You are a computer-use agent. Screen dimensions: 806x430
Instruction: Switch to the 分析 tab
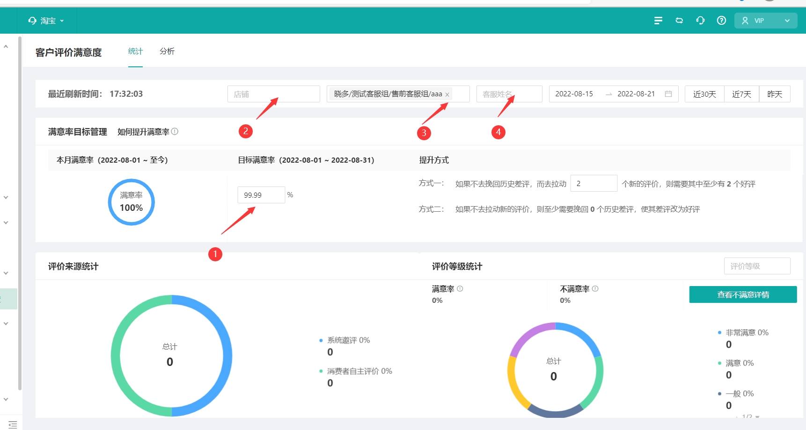(167, 51)
